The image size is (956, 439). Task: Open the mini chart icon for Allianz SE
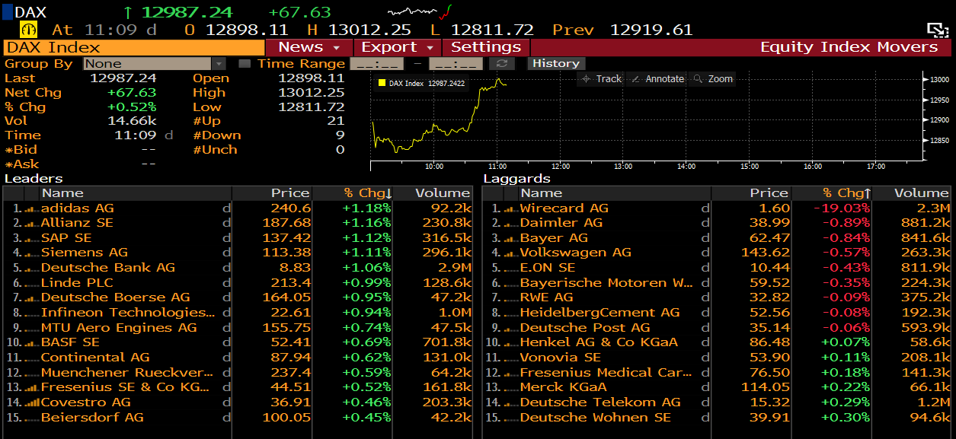[x=31, y=223]
